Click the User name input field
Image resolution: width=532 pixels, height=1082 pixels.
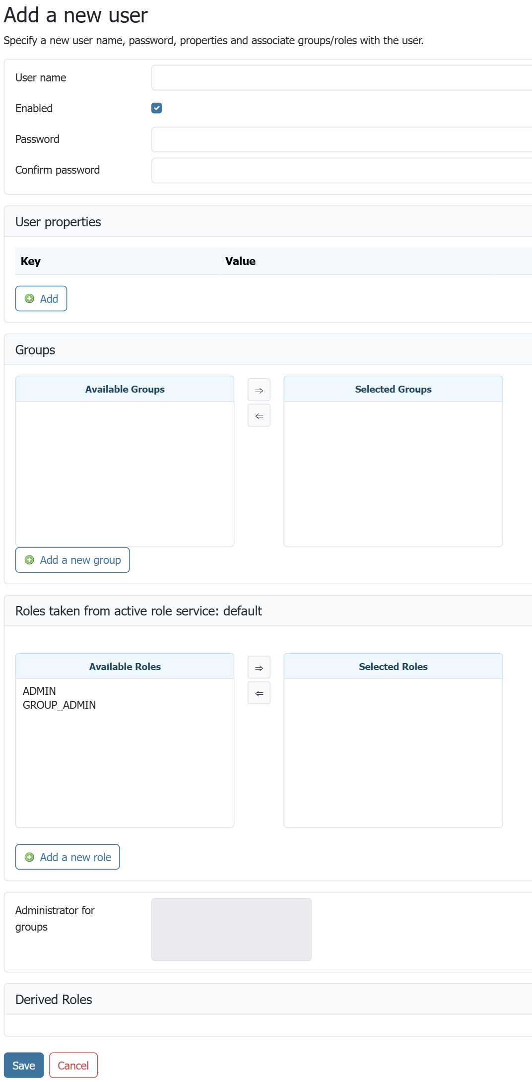click(x=341, y=78)
